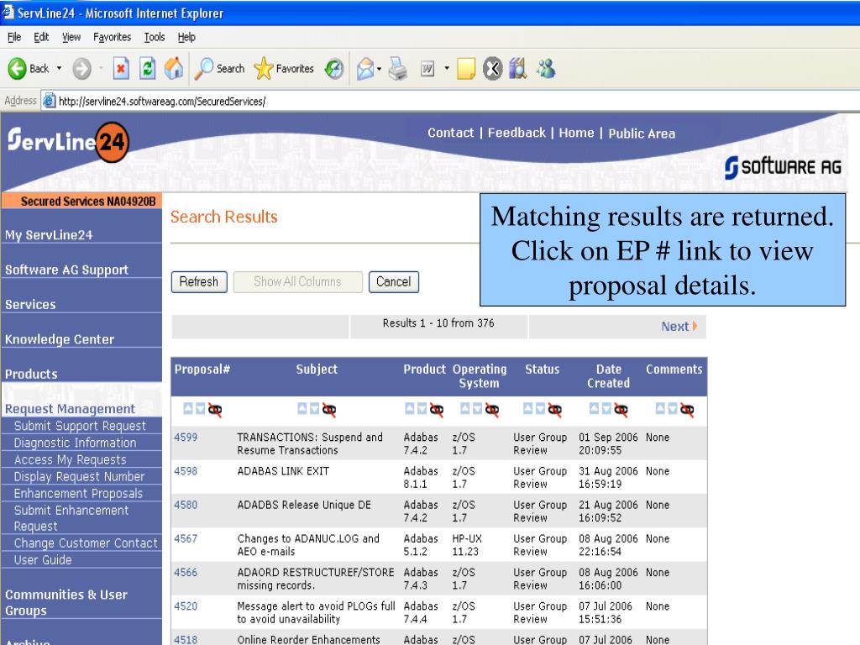Open Favorites star toolbar button
This screenshot has width=860, height=645.
(x=284, y=69)
